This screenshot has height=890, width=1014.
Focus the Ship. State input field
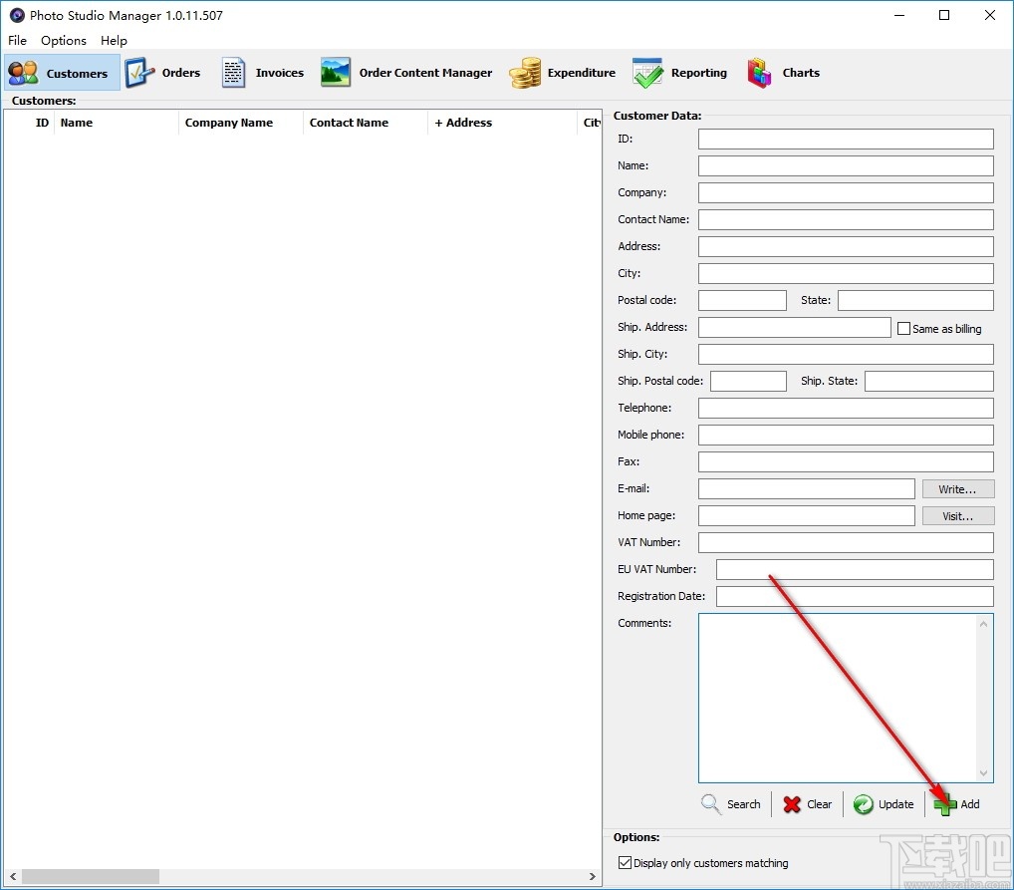(x=929, y=381)
